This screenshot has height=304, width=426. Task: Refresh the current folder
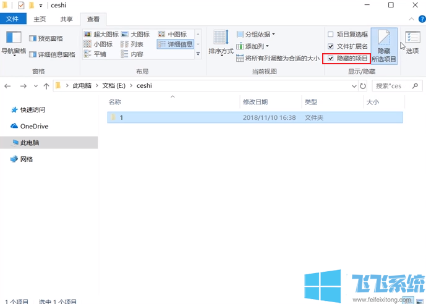point(363,86)
